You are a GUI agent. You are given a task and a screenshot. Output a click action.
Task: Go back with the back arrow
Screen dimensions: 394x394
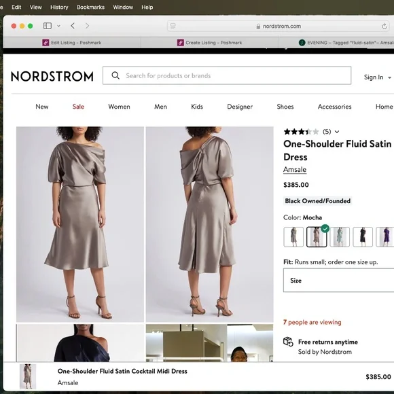(x=73, y=26)
